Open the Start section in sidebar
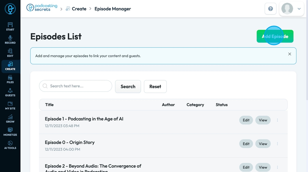The width and height of the screenshot is (308, 172). pos(10,27)
